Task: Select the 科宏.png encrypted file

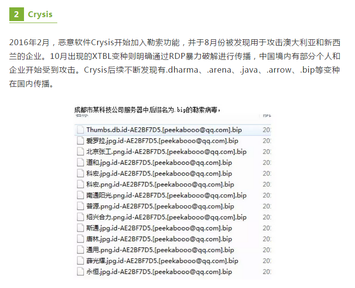Action: coord(160,184)
